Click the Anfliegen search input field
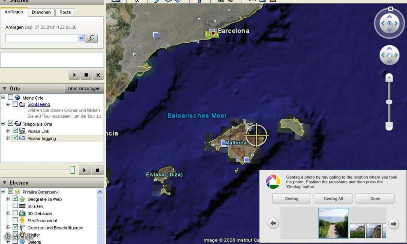The width and height of the screenshot is (407, 244). point(42,38)
